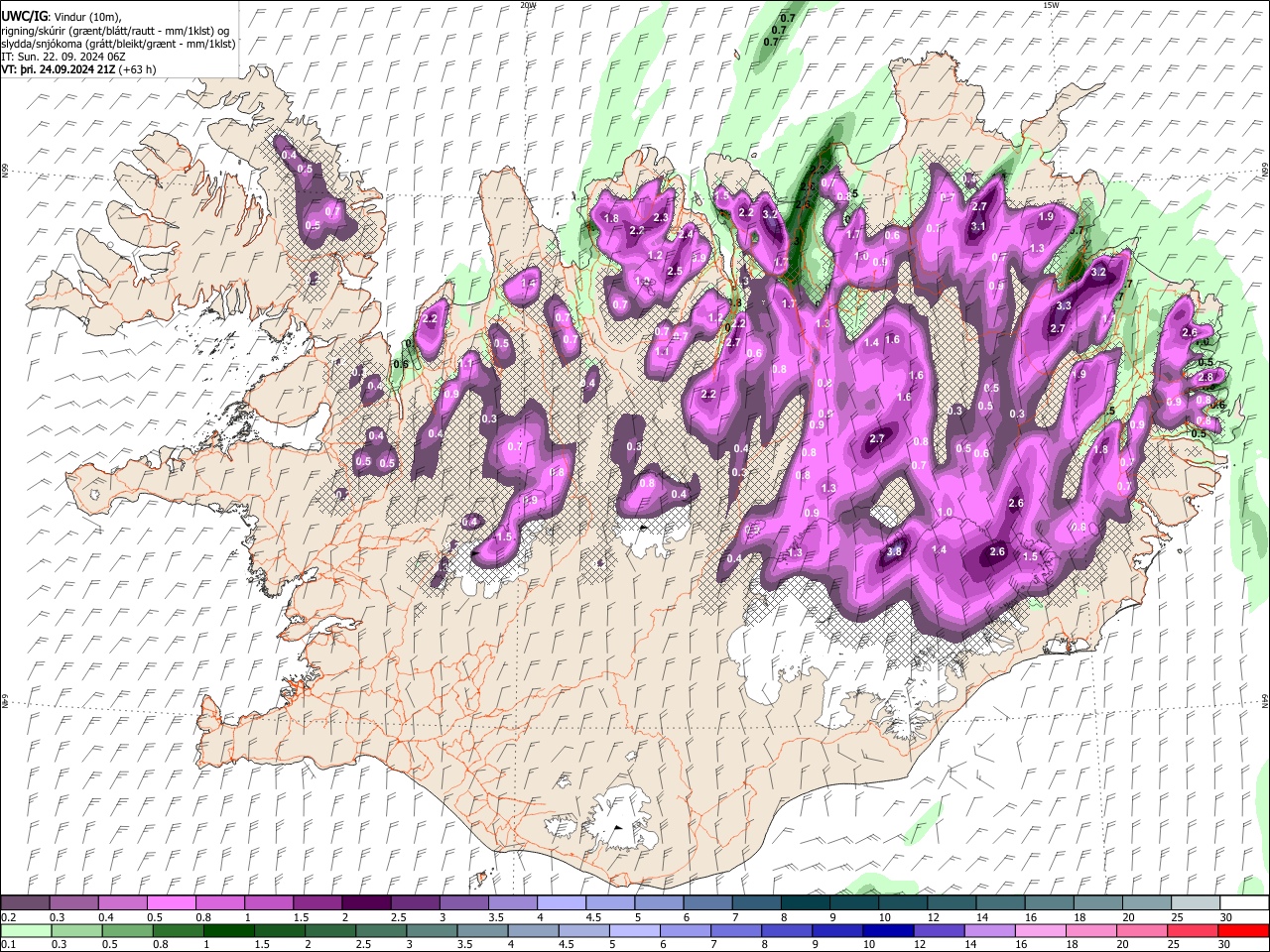This screenshot has width=1270, height=952.
Task: Click the lavender 4–4.5 swatch in purple legend
Action: 561,903
